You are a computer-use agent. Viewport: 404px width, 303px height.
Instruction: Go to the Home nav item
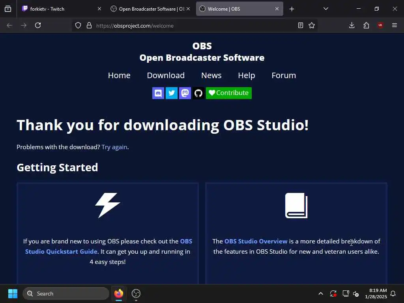119,75
